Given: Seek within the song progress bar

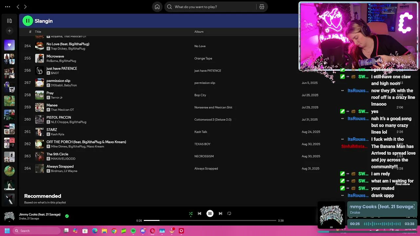Looking at the screenshot, I should (x=210, y=221).
